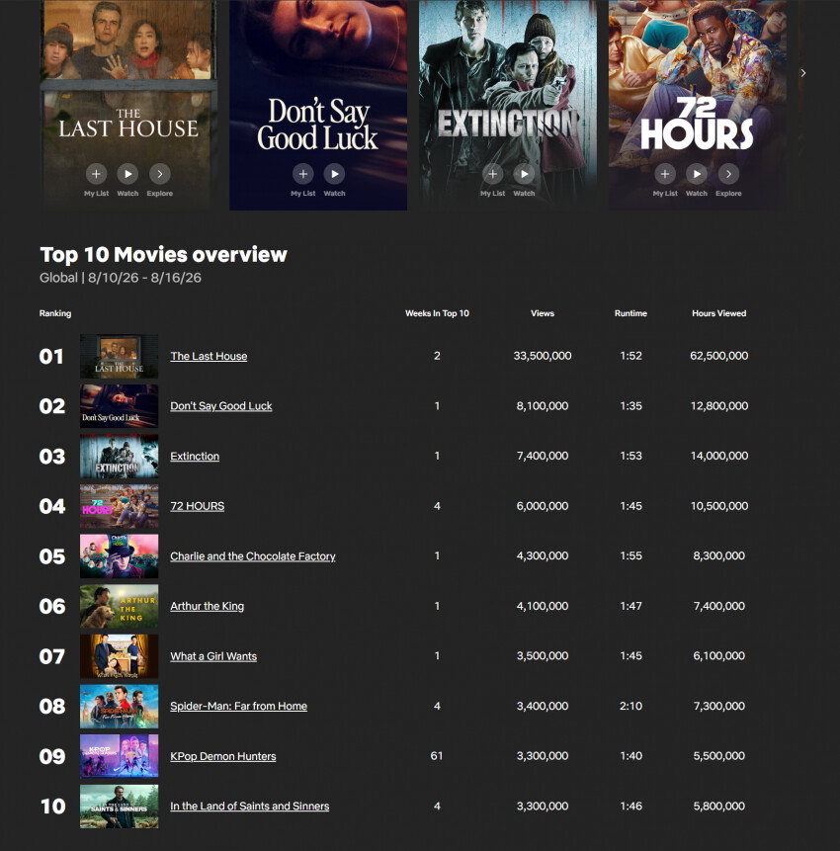Select Spider-Man: Far from Home thumbnail
The width and height of the screenshot is (840, 851).
(x=119, y=706)
